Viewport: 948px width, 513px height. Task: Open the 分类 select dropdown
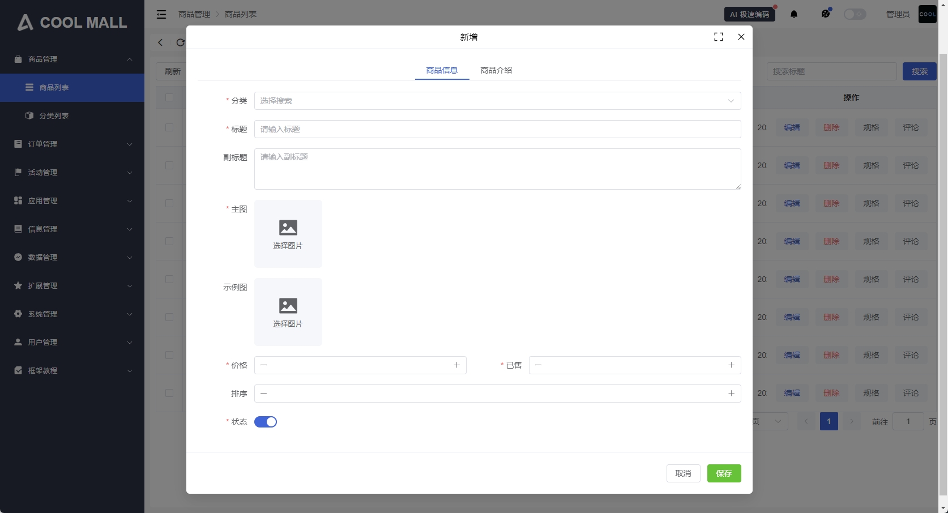(x=497, y=101)
